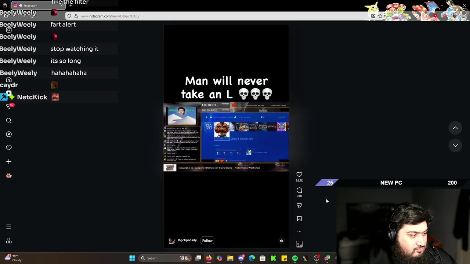Screen dimensions: 470x264
Task: Open the Windows Start menu
Action: pos(132,258)
